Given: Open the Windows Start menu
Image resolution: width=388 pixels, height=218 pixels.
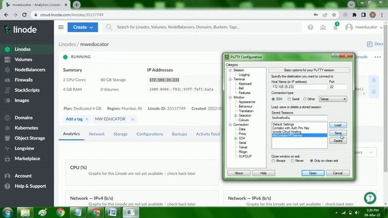Looking at the screenshot, I should click(7, 213).
